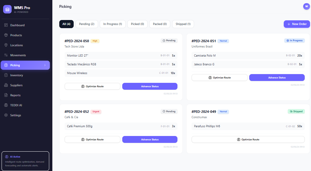Click the Reports document icon in sidebar

coord(6,95)
